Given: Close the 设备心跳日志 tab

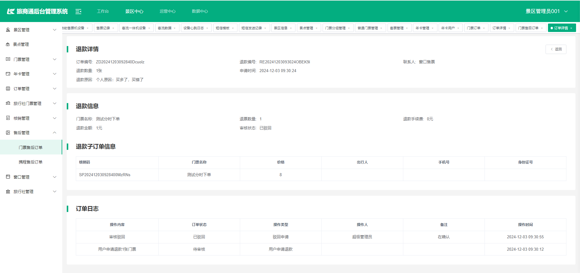Looking at the screenshot, I should (207, 28).
